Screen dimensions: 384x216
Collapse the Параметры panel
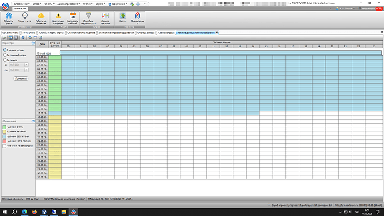pos(33,43)
